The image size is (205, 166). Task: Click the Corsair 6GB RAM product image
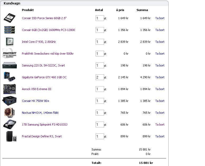(9, 30)
